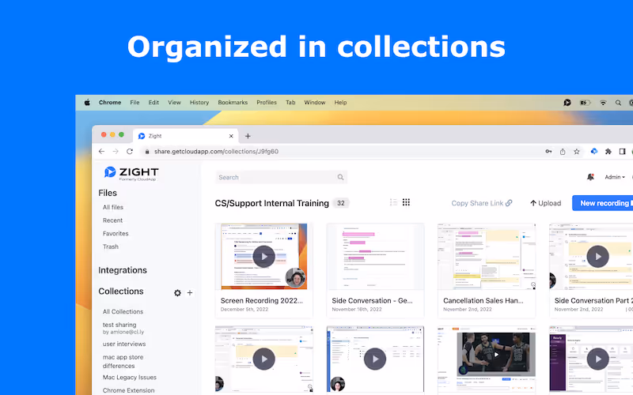633x395 pixels.
Task: Open a new browser tab
Action: pyautogui.click(x=248, y=136)
